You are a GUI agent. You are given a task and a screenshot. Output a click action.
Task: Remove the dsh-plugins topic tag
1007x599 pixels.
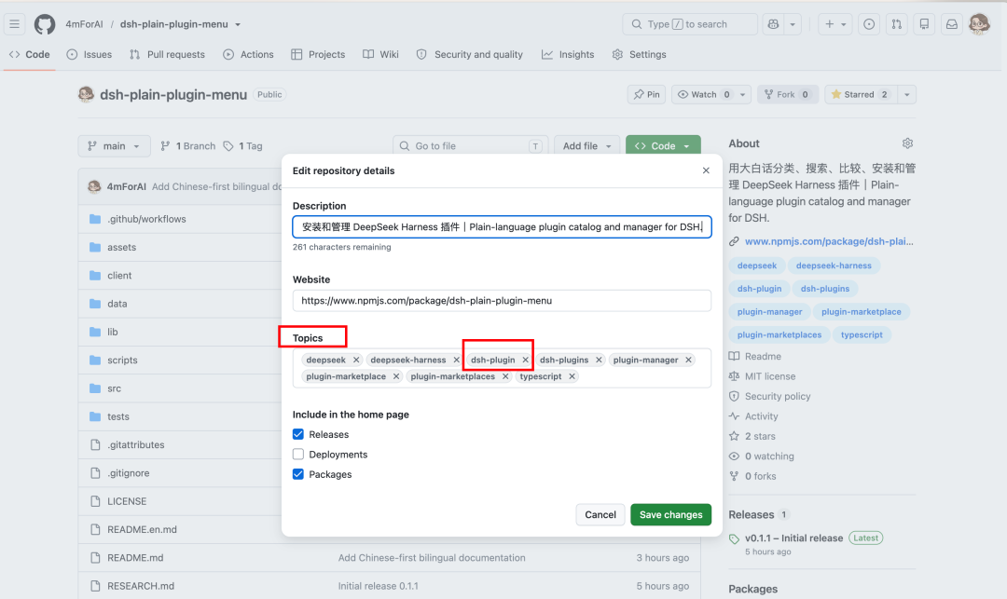point(599,360)
